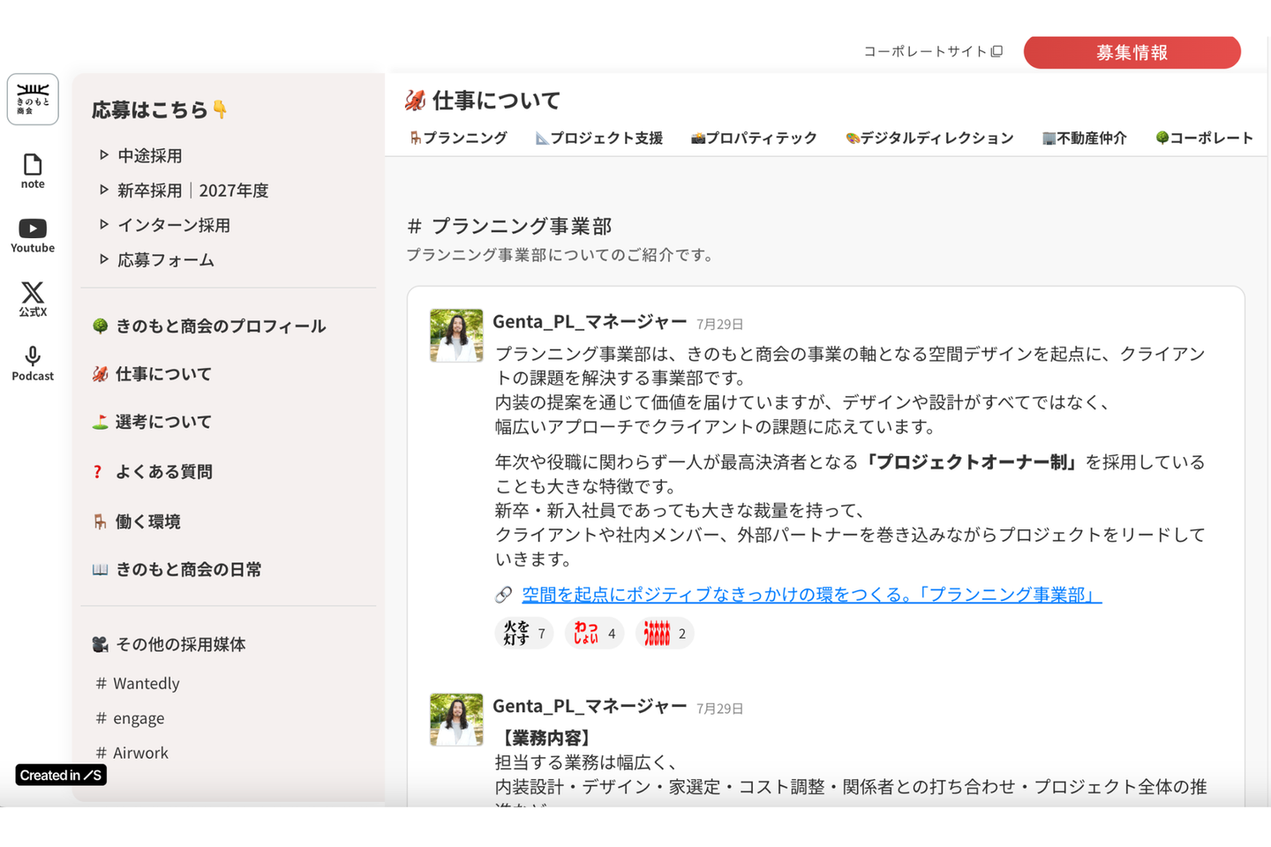The height and width of the screenshot is (847, 1271).
Task: Toggle the わっしょい reaction with count 4
Action: coord(594,633)
